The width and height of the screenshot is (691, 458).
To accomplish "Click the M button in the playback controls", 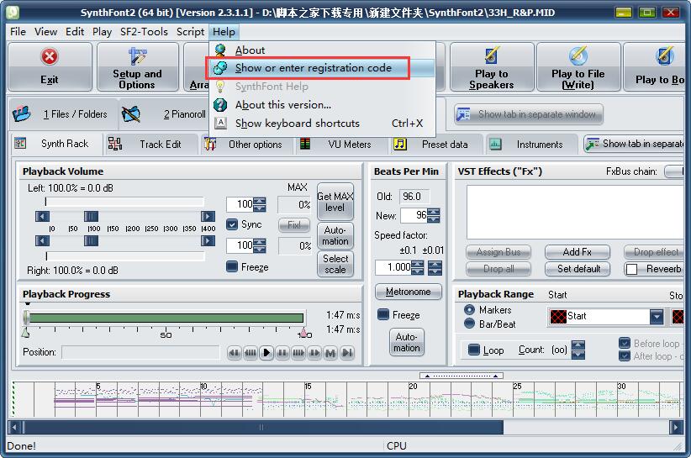I will click(x=330, y=353).
